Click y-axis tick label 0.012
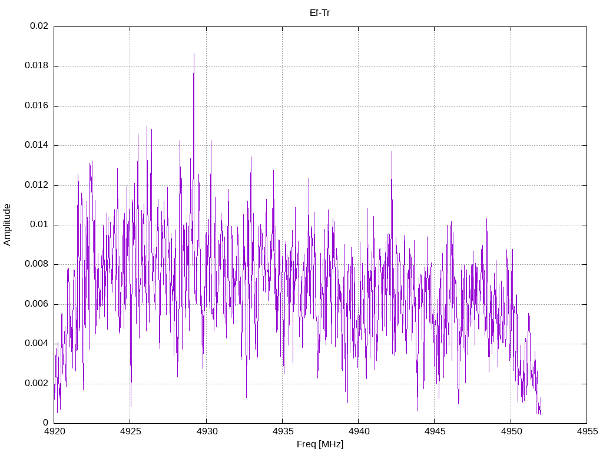 (x=37, y=185)
